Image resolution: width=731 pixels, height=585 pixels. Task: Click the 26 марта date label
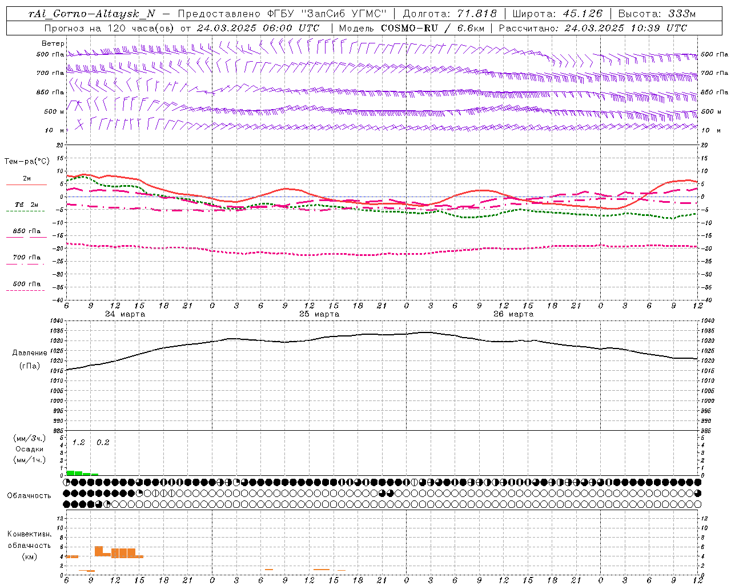pyautogui.click(x=513, y=314)
